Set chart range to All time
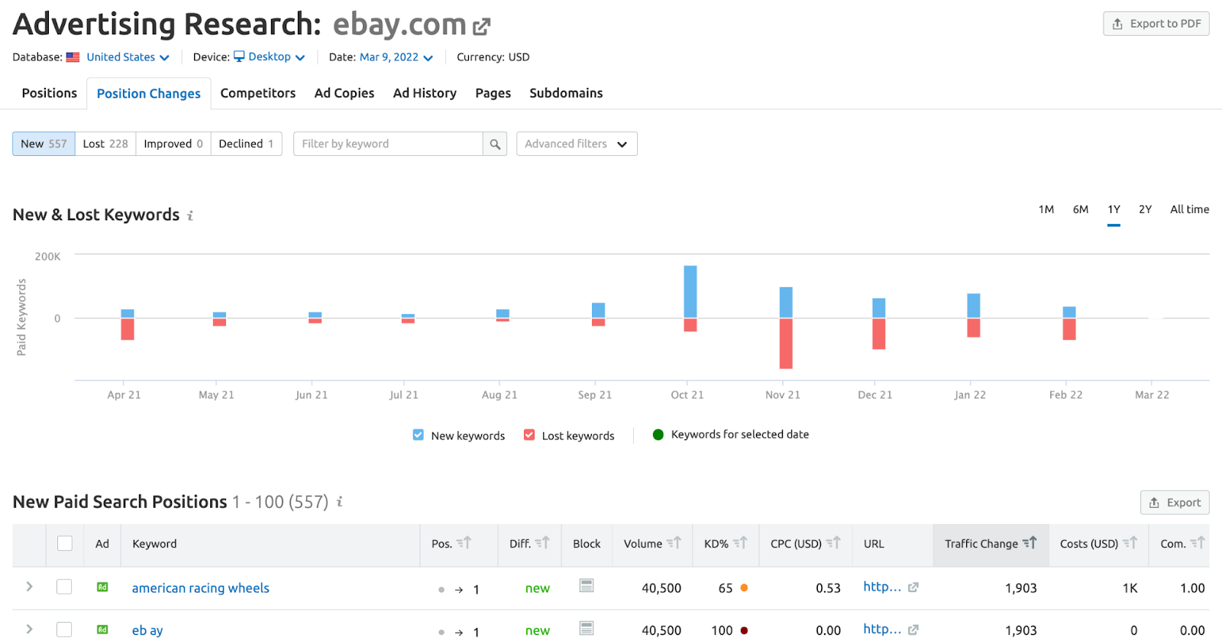Screen dimensions: 1222x644 coord(1190,209)
